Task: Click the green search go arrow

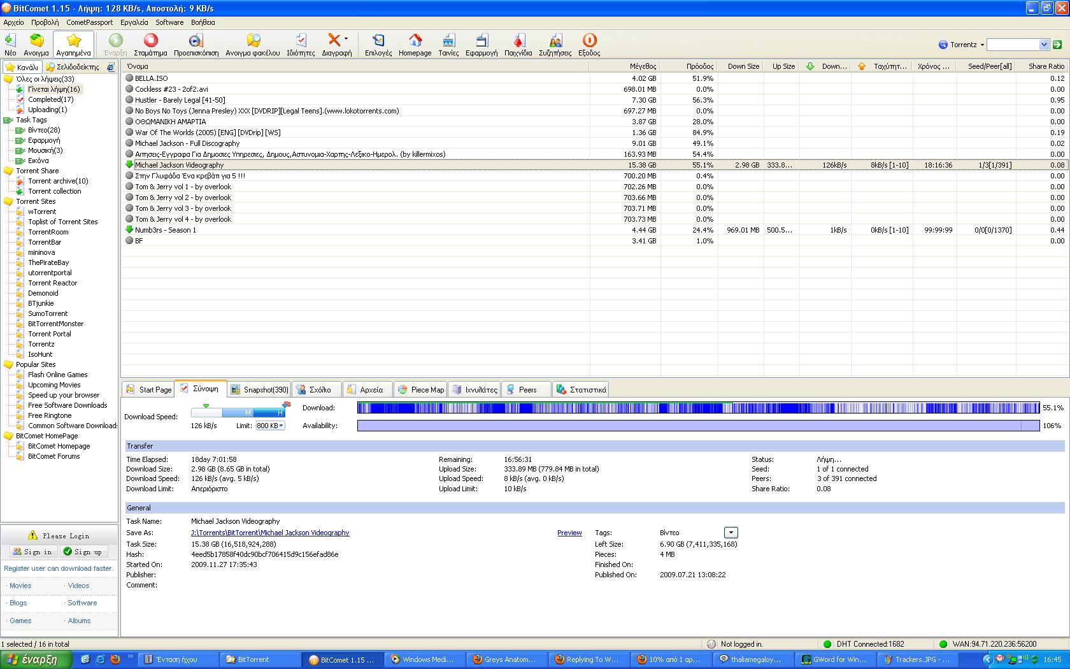Action: click(1057, 45)
